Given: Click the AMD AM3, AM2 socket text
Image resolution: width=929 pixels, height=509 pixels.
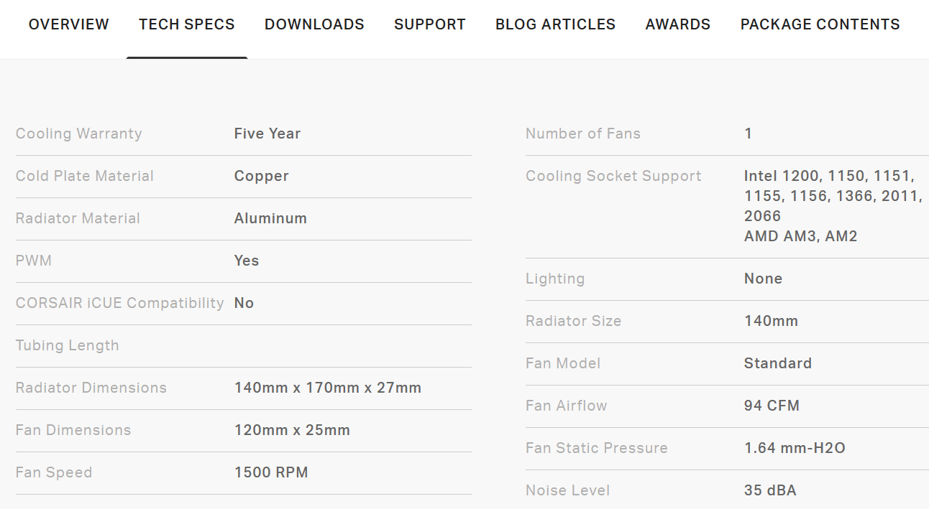Looking at the screenshot, I should 800,236.
